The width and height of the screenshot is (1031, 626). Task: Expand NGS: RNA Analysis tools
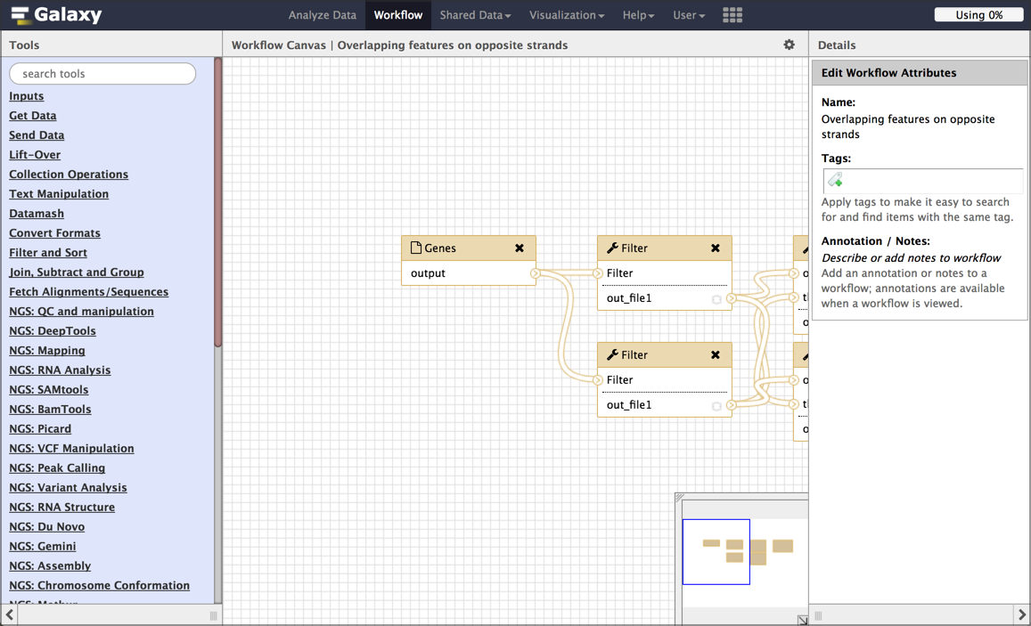[x=60, y=370]
